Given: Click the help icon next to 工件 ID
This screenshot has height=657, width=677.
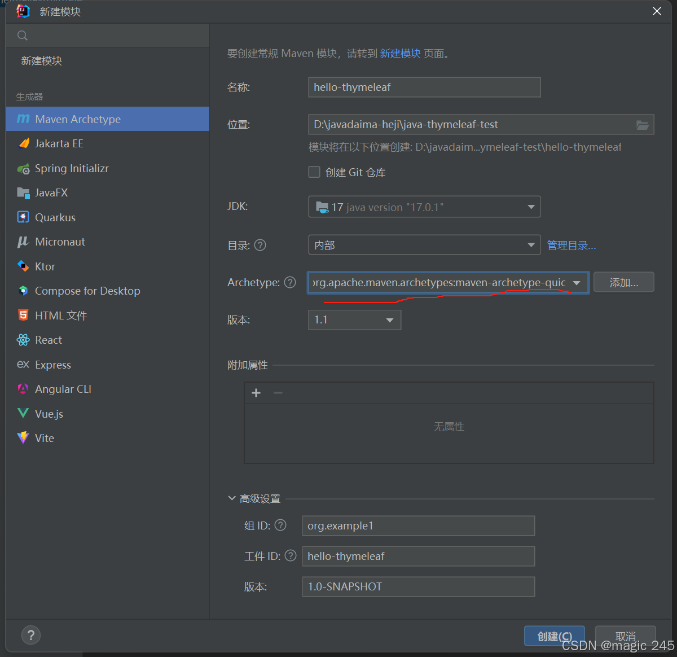Looking at the screenshot, I should 291,555.
